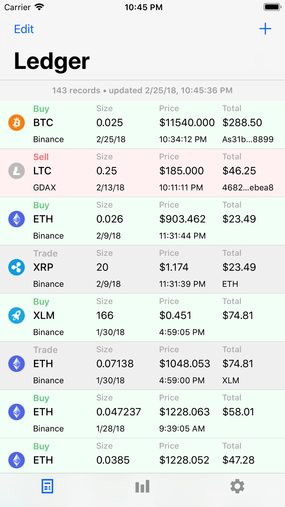Select the XLM buy of 166 units

(142, 317)
